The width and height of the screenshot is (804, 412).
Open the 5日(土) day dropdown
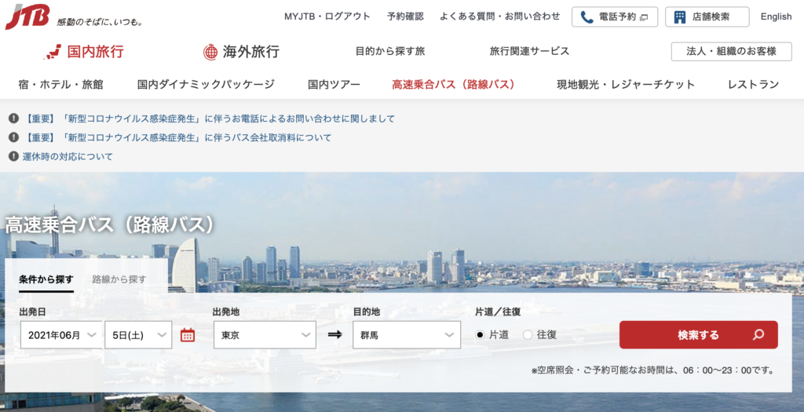[138, 335]
